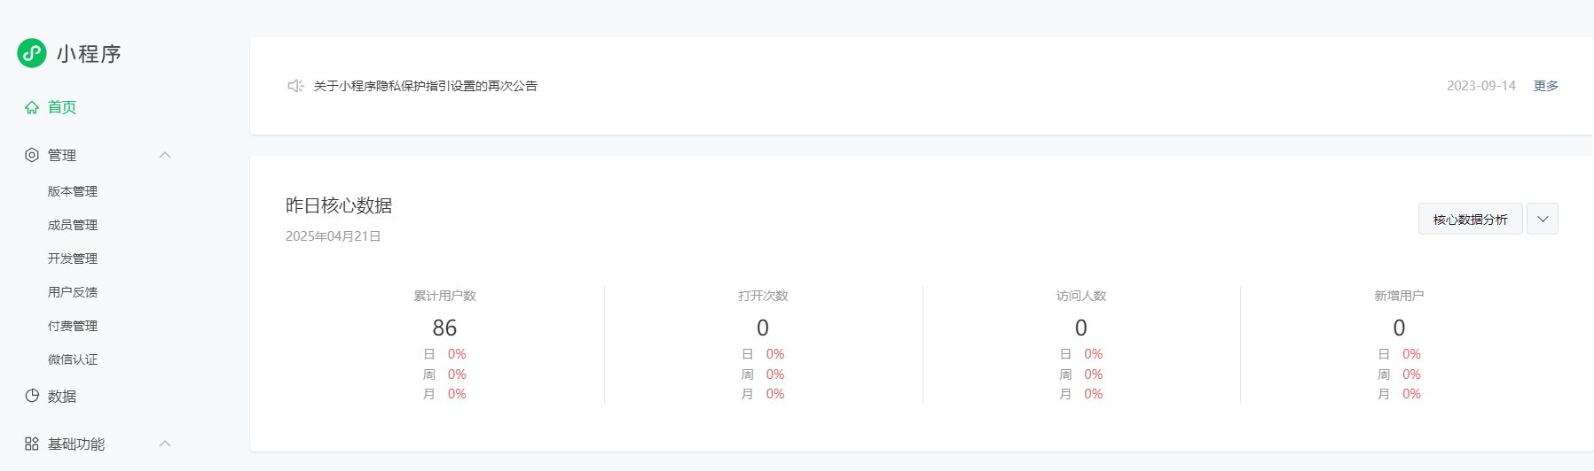Click the green Mini Program logo icon
Screen dimensions: 1594x471
click(32, 53)
